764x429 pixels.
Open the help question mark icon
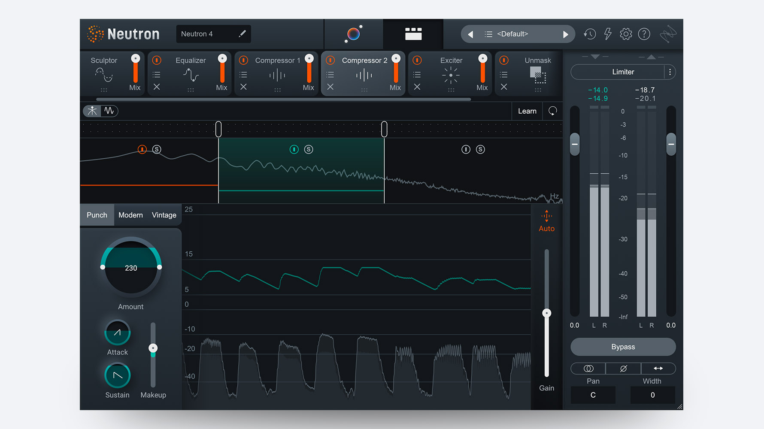644,34
